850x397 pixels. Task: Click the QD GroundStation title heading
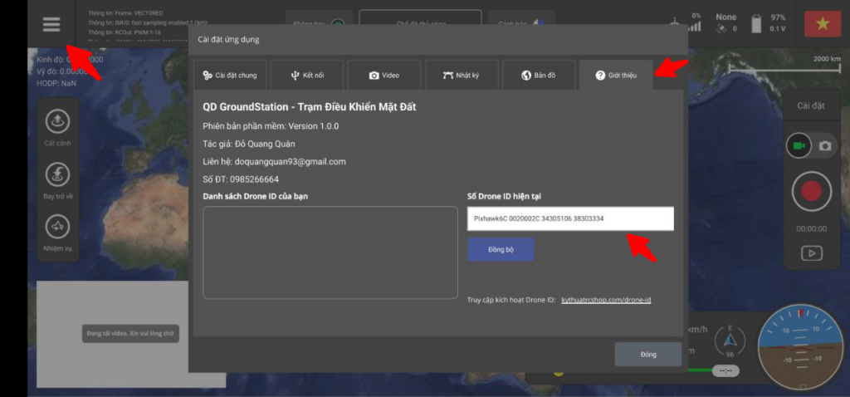click(310, 107)
